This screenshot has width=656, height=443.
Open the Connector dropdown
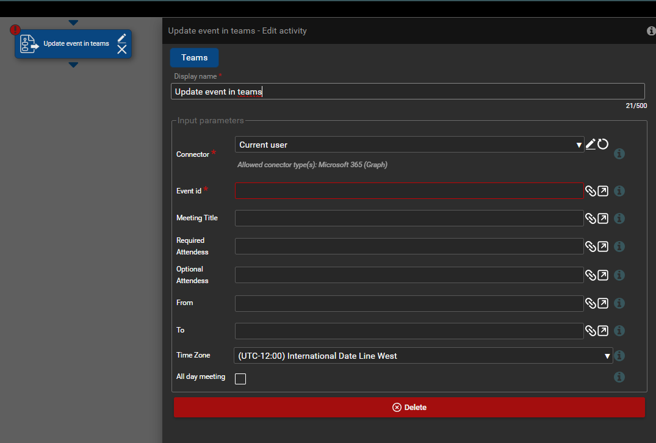(409, 145)
